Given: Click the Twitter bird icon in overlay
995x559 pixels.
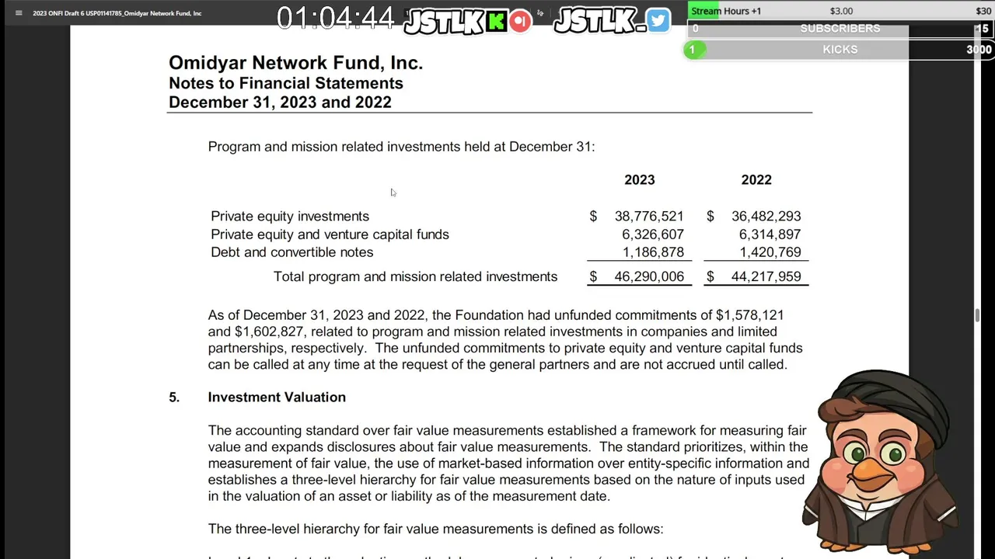Looking at the screenshot, I should tap(658, 21).
